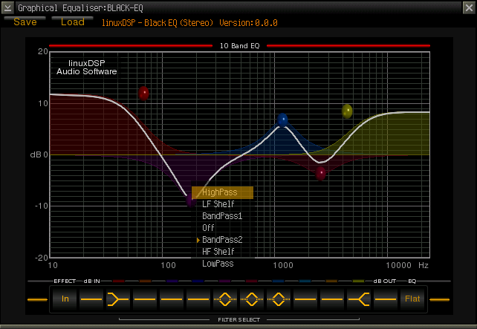Open the bandpass icon under the crimson marker
Viewport: 477px width, 329px height.
coord(252,299)
